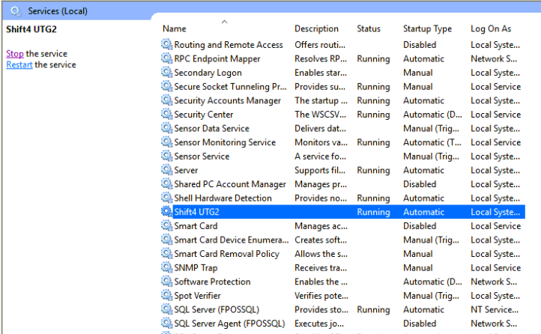Click the Log On As column header

pos(491,29)
